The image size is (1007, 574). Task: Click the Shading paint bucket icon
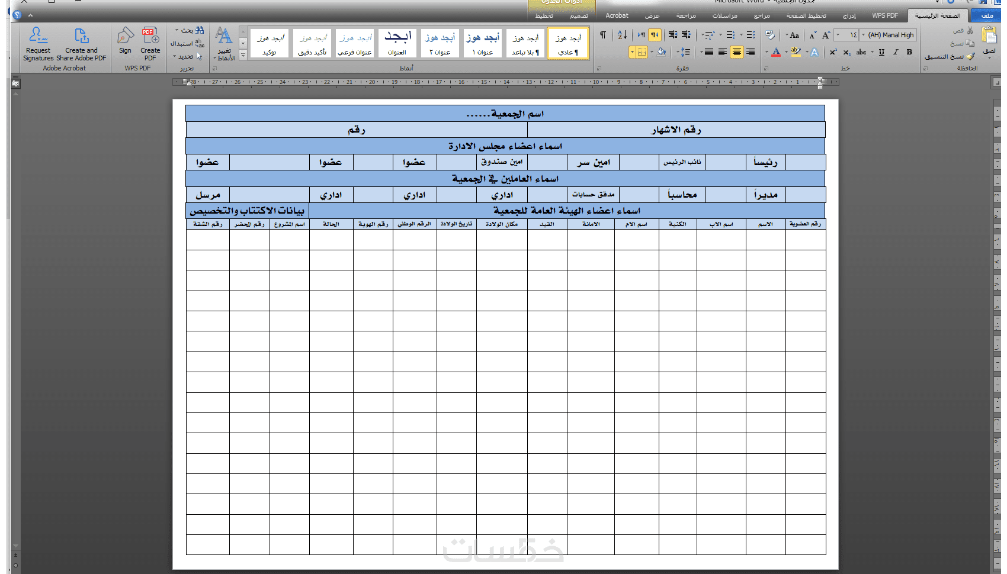pyautogui.click(x=661, y=52)
